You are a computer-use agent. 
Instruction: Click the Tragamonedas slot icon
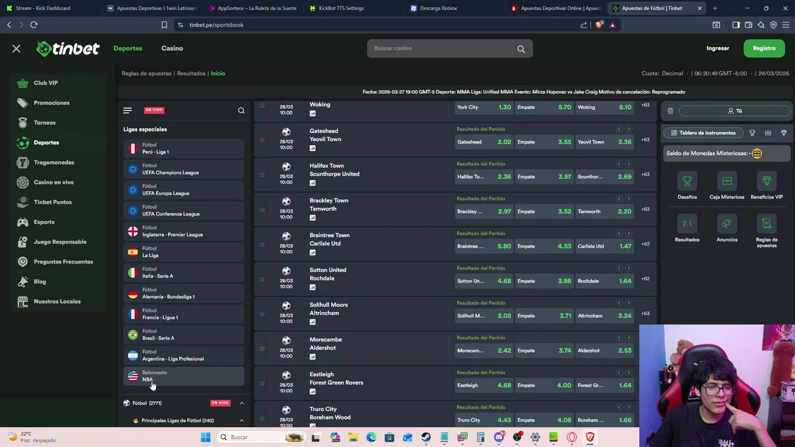click(x=23, y=162)
